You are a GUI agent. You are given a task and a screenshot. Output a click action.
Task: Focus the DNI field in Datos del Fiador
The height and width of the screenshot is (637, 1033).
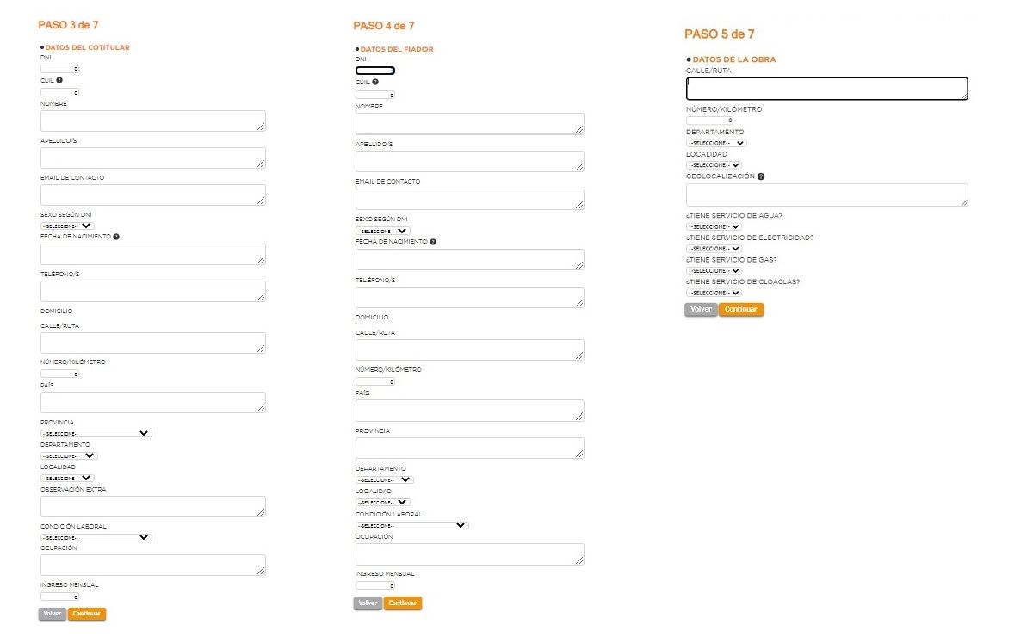pyautogui.click(x=374, y=71)
